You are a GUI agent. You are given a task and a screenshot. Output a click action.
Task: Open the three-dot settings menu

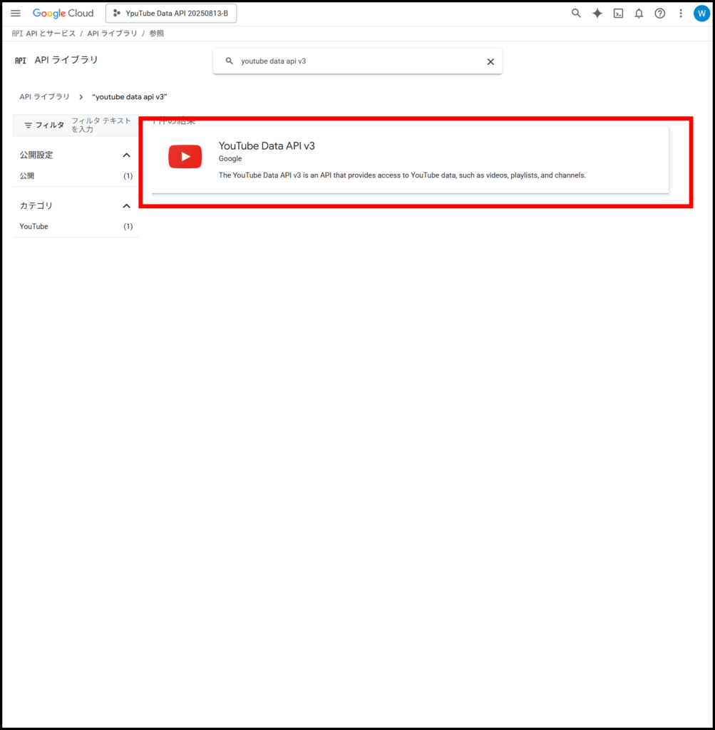681,14
